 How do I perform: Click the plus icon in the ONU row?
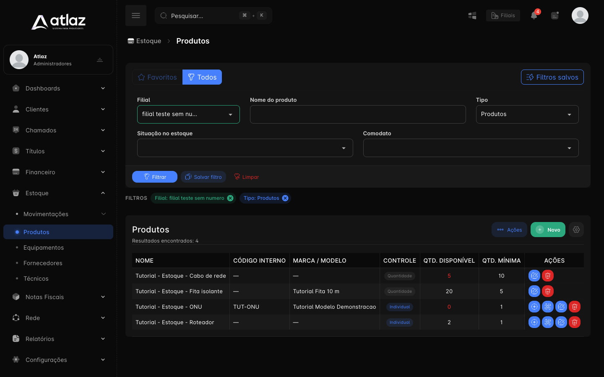point(534,307)
